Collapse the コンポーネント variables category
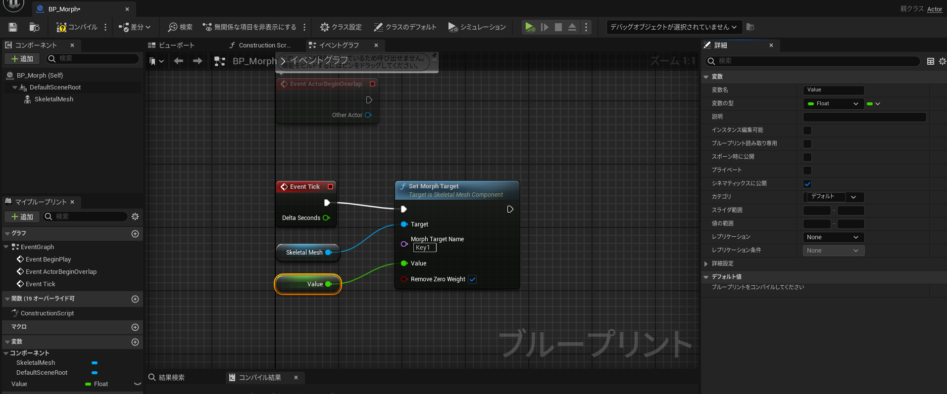Image resolution: width=947 pixels, height=394 pixels. 6,353
